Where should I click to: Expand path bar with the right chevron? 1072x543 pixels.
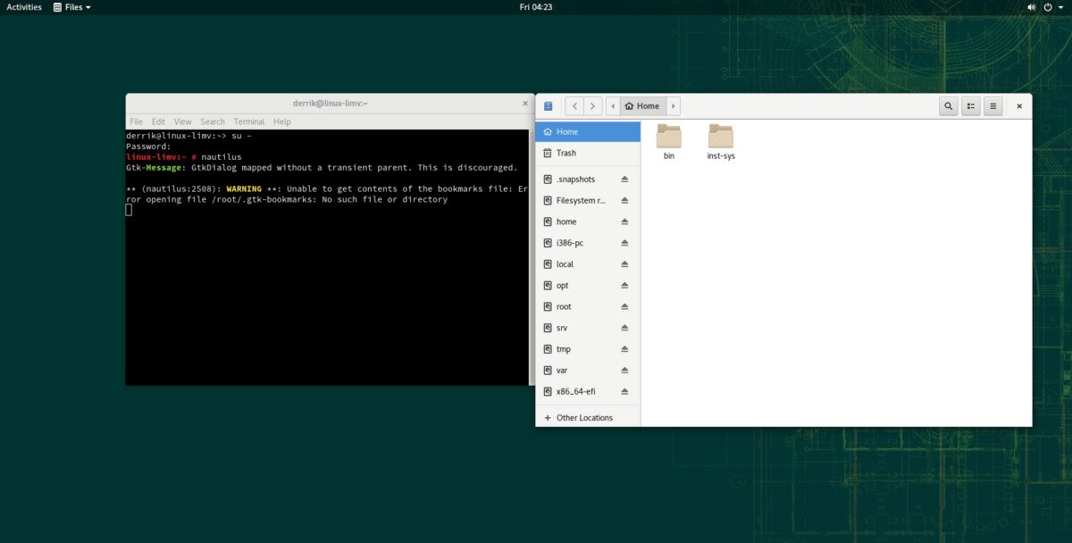click(x=674, y=106)
